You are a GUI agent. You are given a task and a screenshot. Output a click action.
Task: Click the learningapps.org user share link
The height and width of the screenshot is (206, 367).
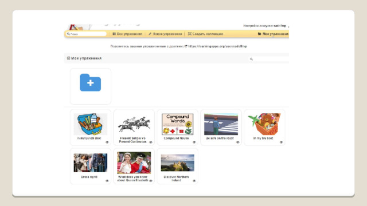click(217, 46)
